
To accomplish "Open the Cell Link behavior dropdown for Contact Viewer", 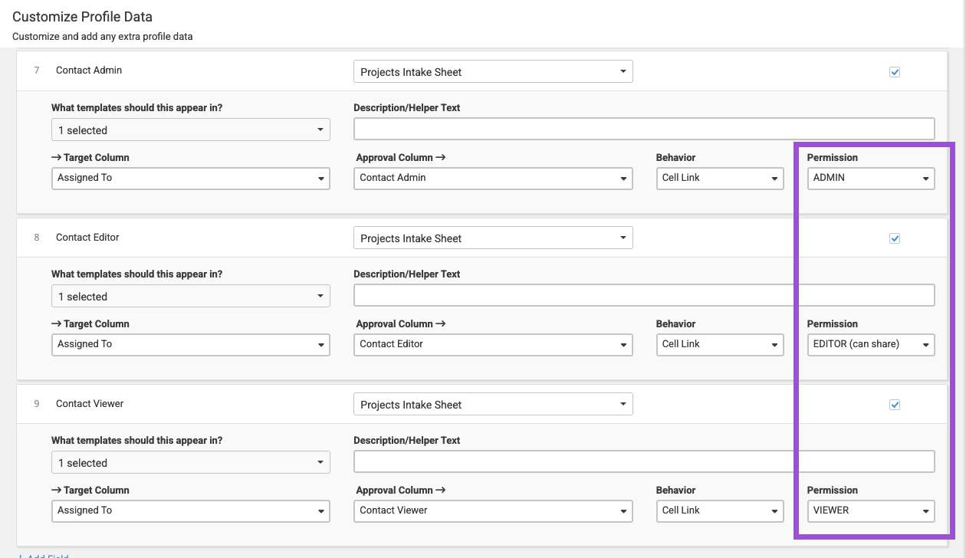I will tap(719, 510).
